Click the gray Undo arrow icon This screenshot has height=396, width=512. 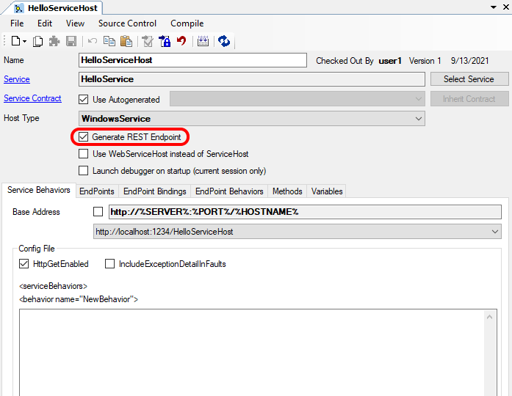[93, 41]
